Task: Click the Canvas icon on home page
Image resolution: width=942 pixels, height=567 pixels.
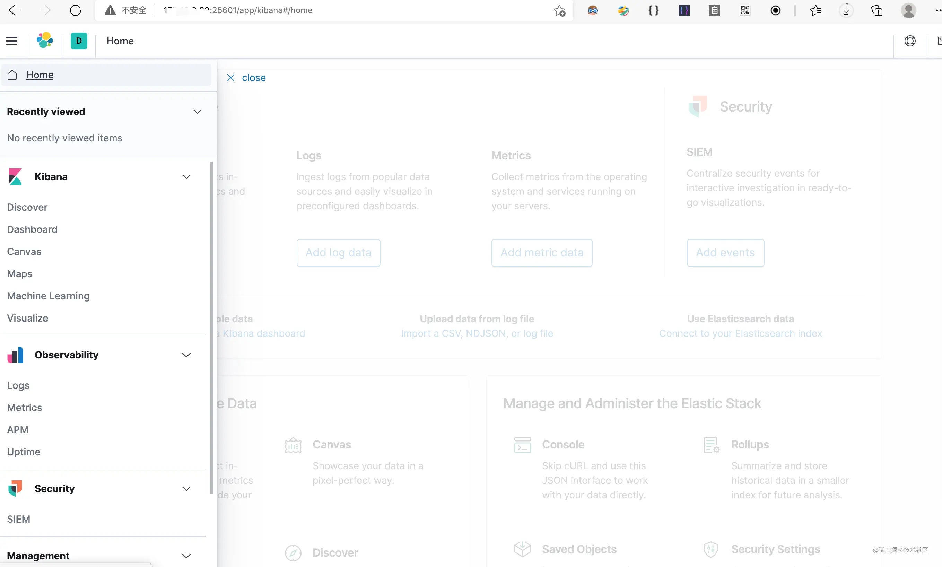Action: coord(293,445)
